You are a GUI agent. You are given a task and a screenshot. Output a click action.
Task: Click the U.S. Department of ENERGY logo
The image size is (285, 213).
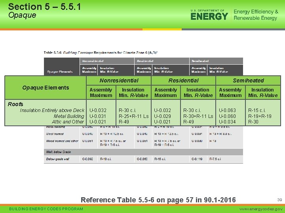tap(209, 15)
